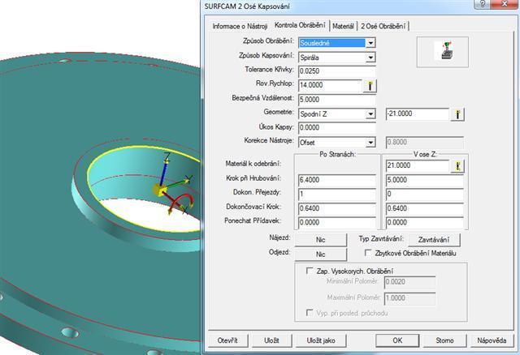Click Dokončovací Krok Po Stranách field
The height and width of the screenshot is (355, 520).
tap(337, 208)
